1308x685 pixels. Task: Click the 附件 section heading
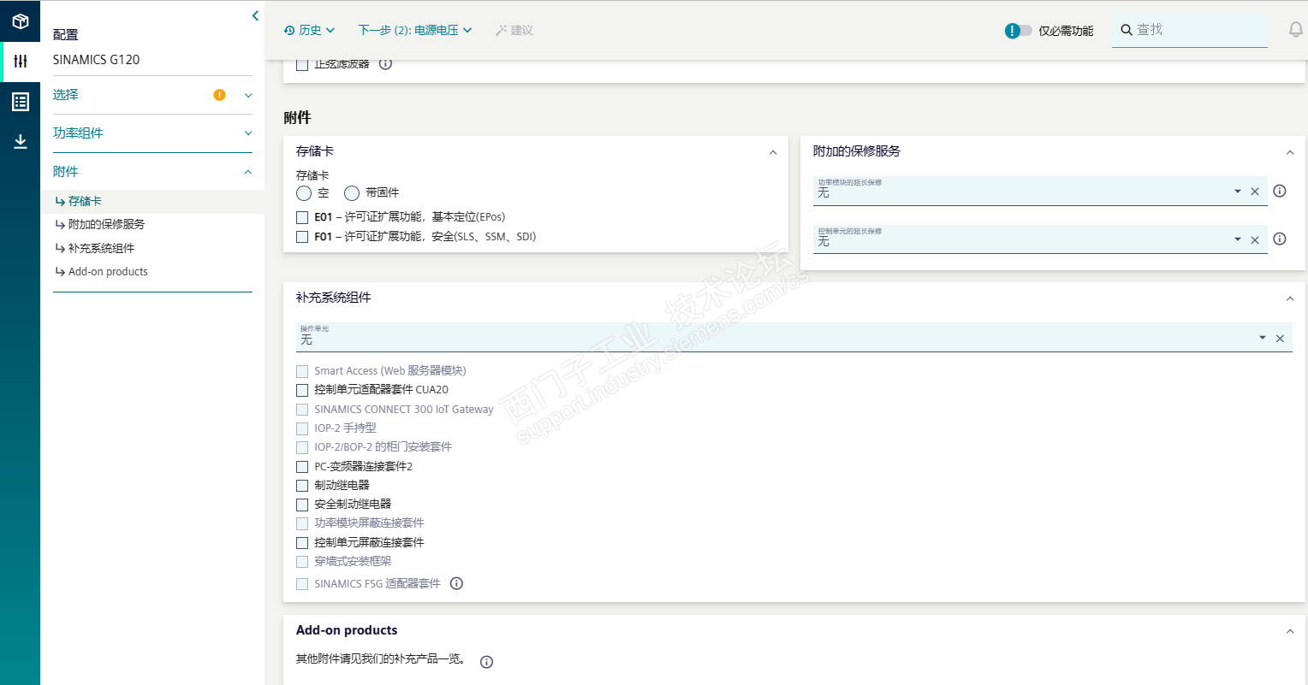pos(297,118)
